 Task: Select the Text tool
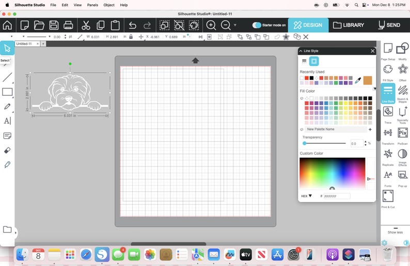coord(7,121)
